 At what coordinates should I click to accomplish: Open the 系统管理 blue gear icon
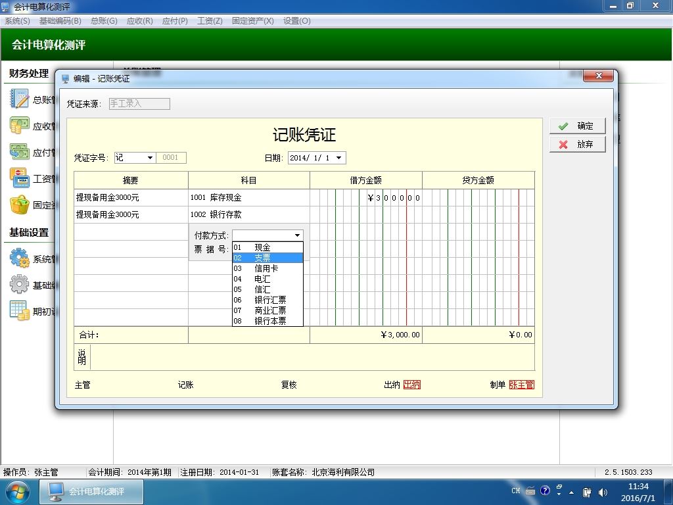click(19, 258)
